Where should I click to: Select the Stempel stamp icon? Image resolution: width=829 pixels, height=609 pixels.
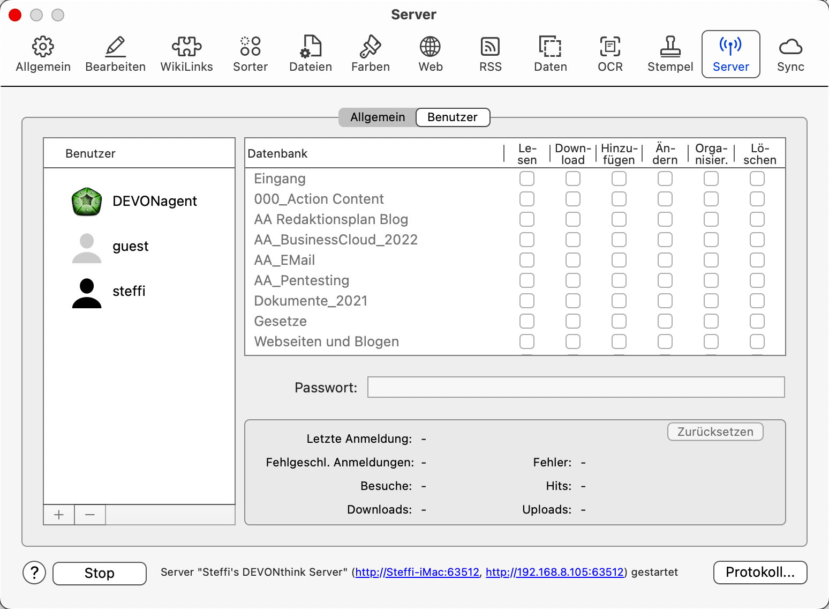click(670, 54)
